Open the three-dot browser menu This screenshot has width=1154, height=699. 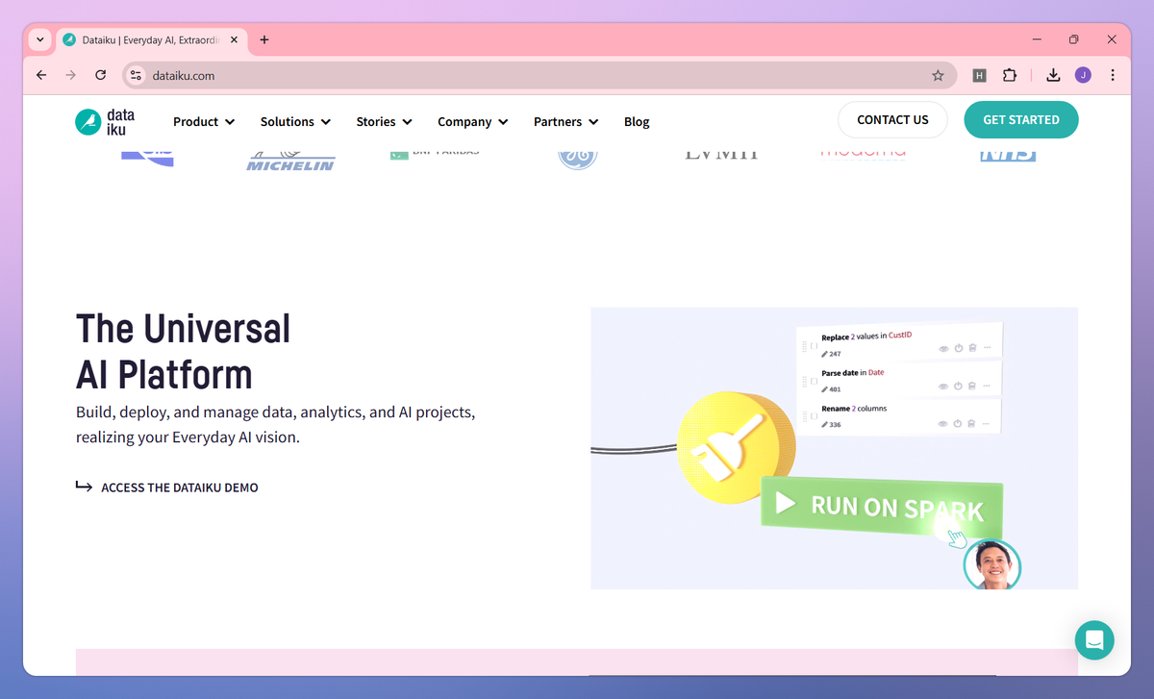1113,74
